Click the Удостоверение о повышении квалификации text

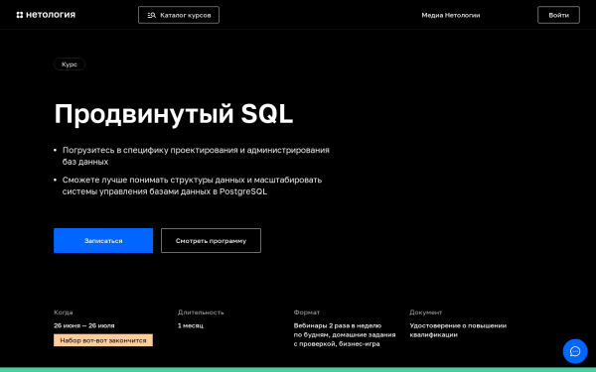click(x=458, y=330)
